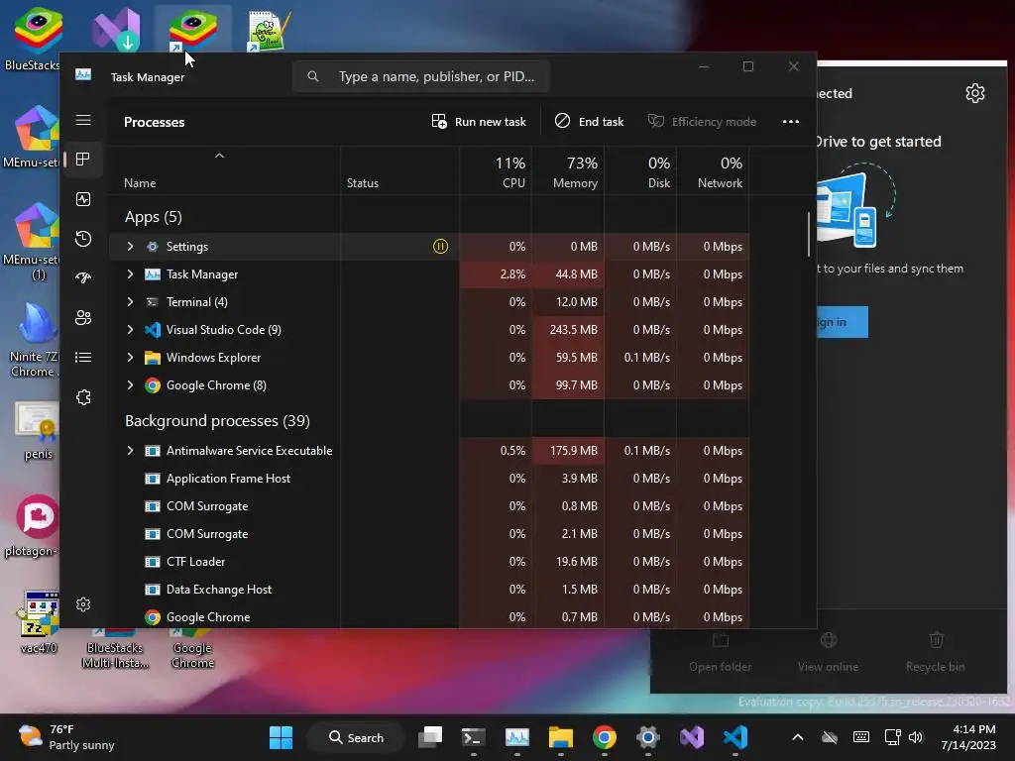Select the Processes tab icon in sidebar
The image size is (1015, 761).
coord(83,160)
